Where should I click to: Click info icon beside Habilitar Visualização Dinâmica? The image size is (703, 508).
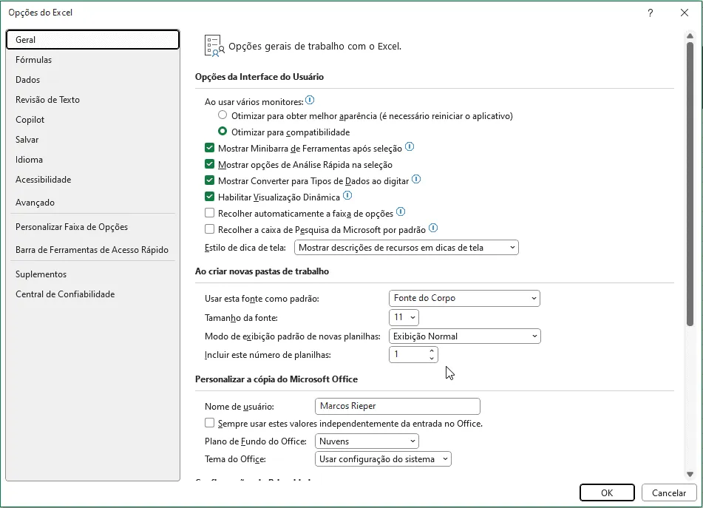347,195
